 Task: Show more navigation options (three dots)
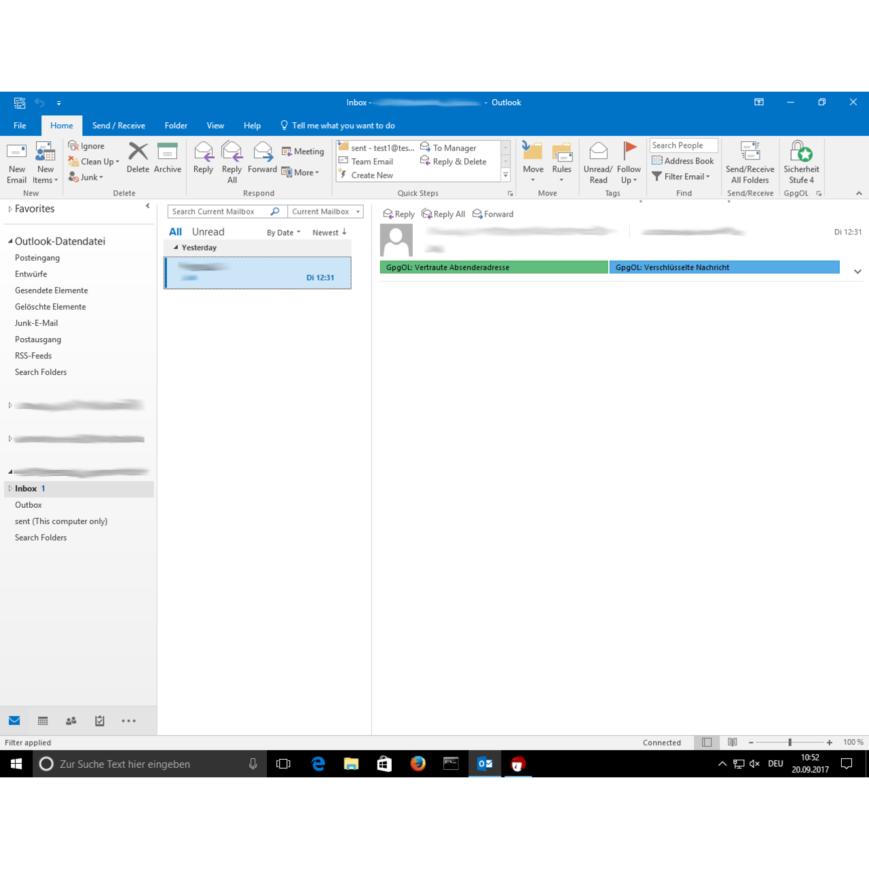click(128, 721)
